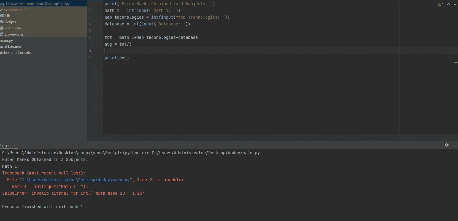The width and height of the screenshot is (458, 221).
Task: Click the Lib folder icon
Action: pyautogui.click(x=2, y=16)
